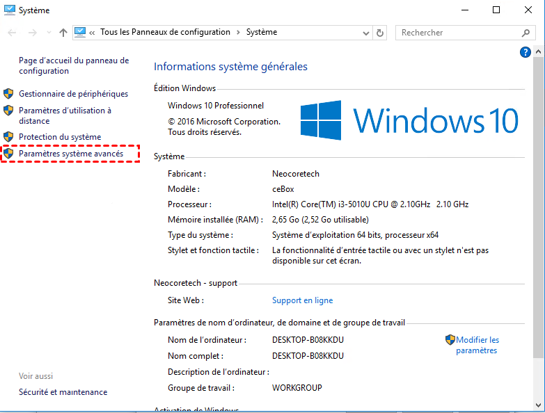Click 'Stylet et fonction tactile :' label
Screen dimensions: 545x413
[x=213, y=250]
